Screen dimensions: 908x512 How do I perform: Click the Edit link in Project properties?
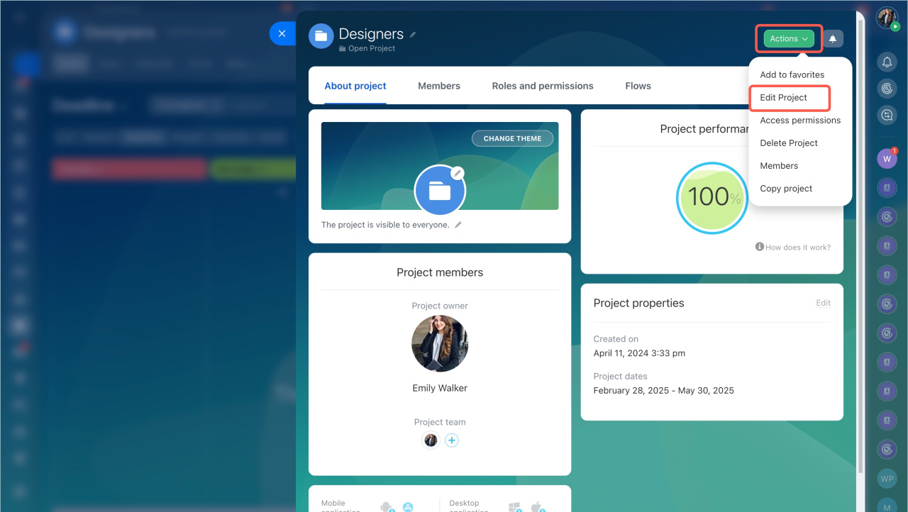823,303
